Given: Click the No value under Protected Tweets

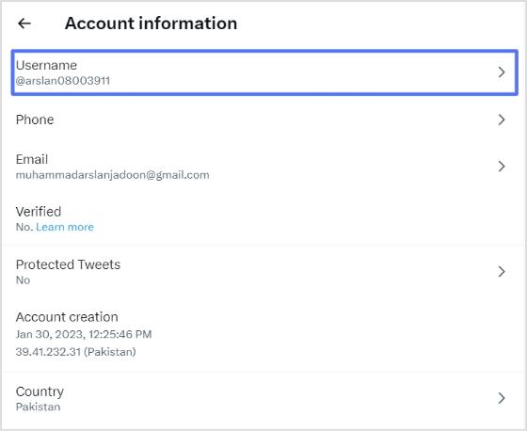Looking at the screenshot, I should [23, 280].
